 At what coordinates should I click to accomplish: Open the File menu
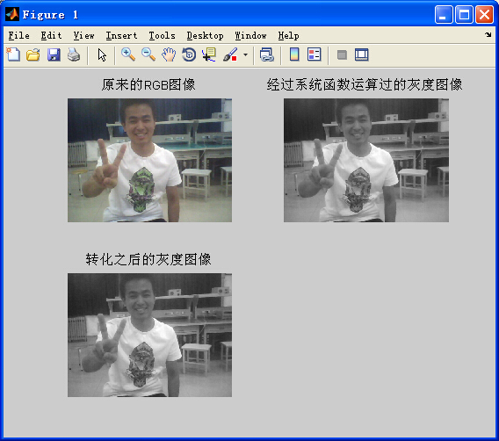click(18, 35)
